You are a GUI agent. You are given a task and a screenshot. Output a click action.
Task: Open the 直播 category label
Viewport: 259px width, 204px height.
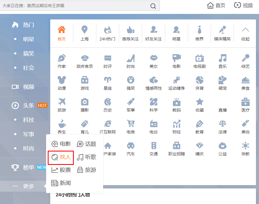coord(222,110)
